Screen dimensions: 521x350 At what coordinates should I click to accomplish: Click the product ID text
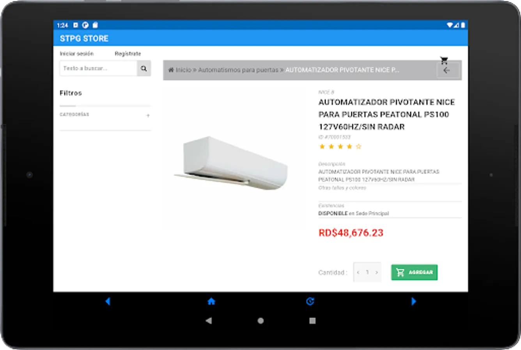(334, 137)
